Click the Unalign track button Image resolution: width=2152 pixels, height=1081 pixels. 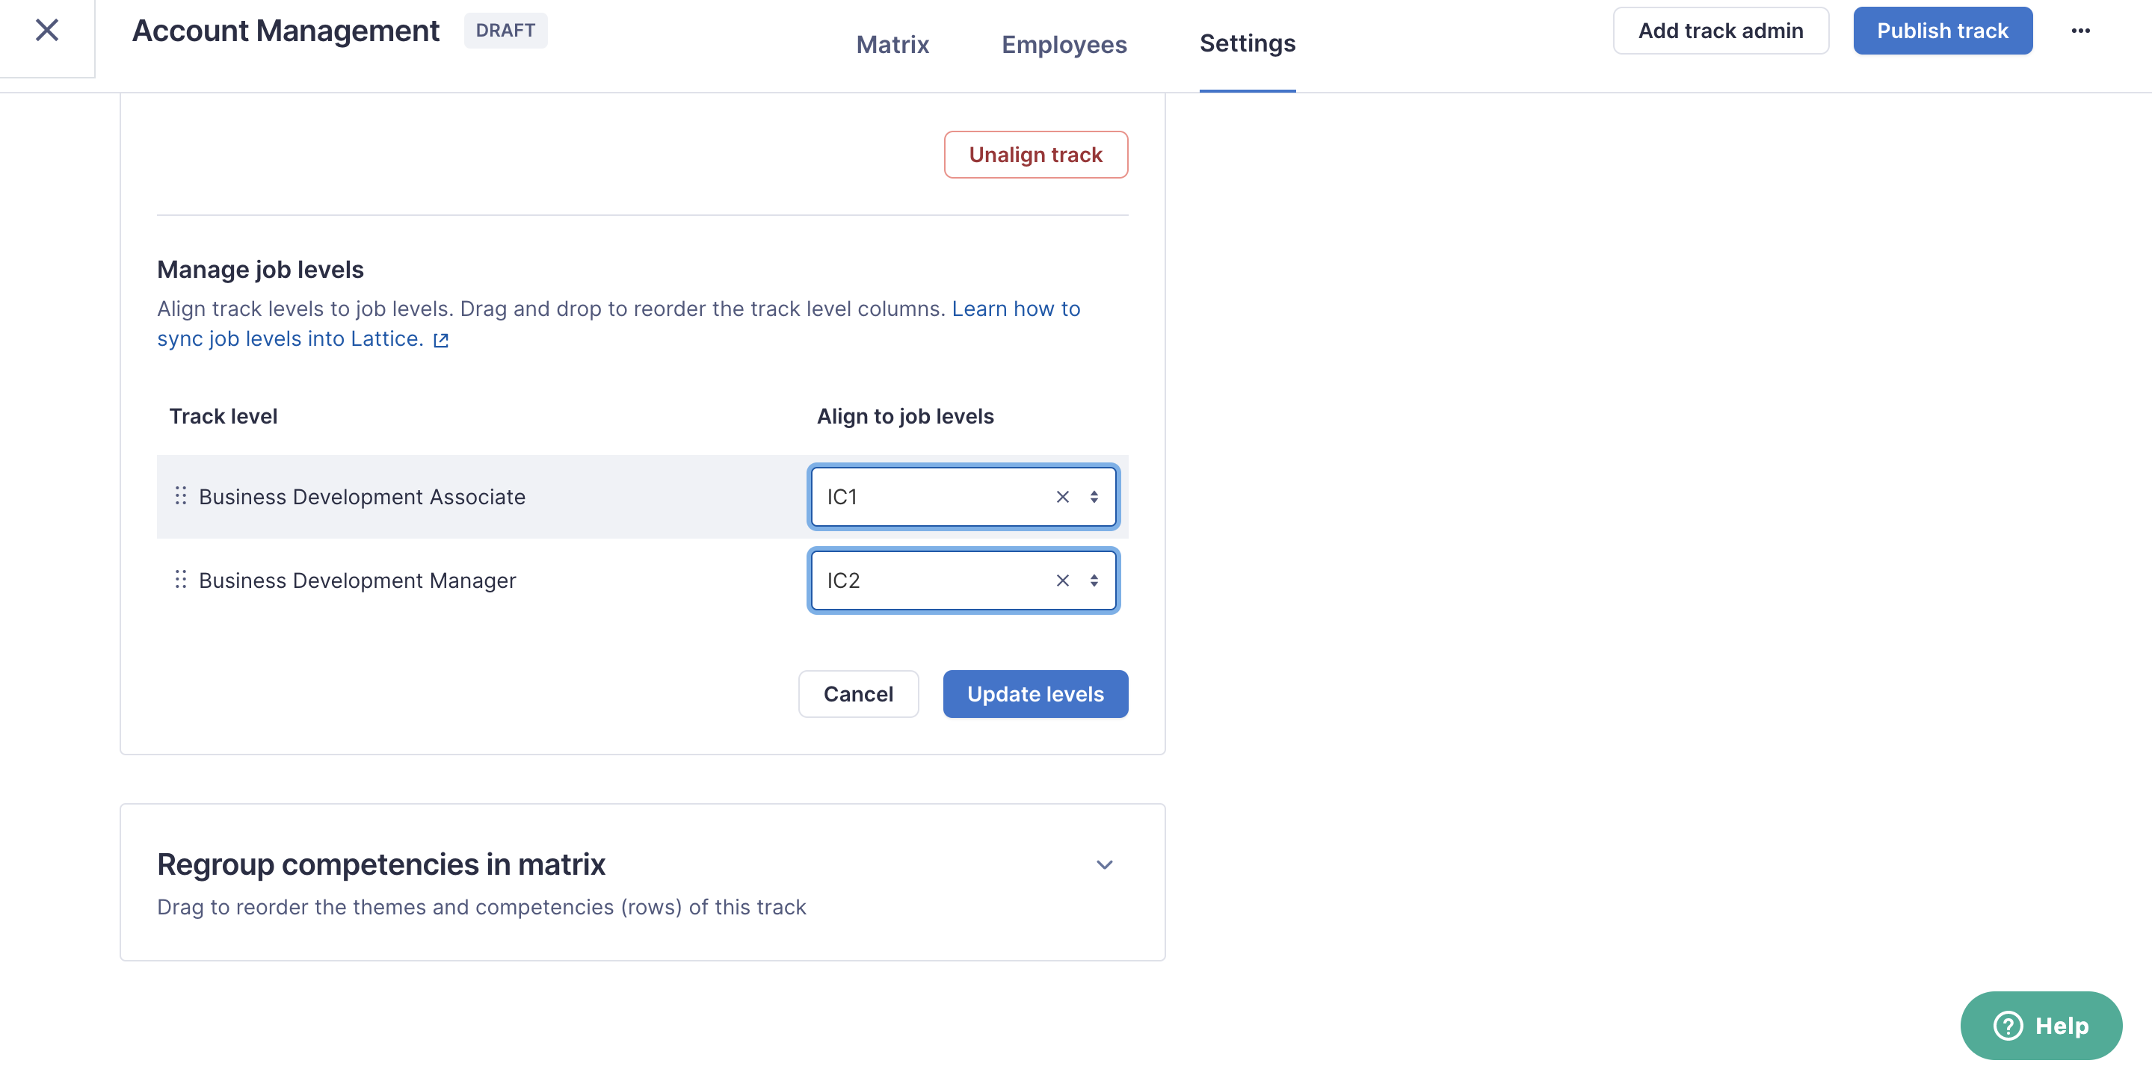[x=1036, y=155]
